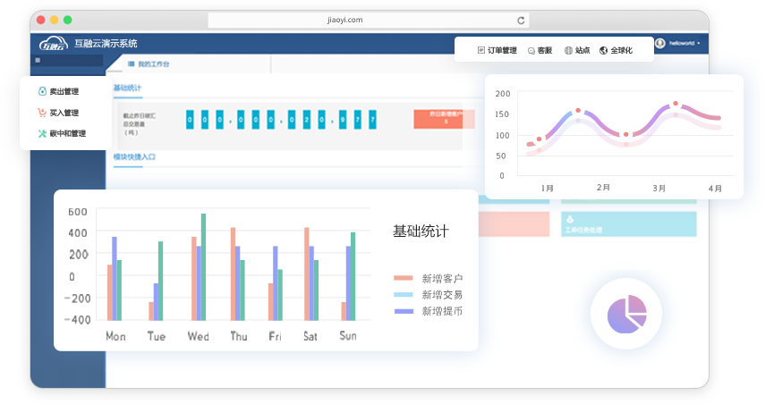Open the helloworld user dropdown
The width and height of the screenshot is (765, 404).
(x=680, y=43)
